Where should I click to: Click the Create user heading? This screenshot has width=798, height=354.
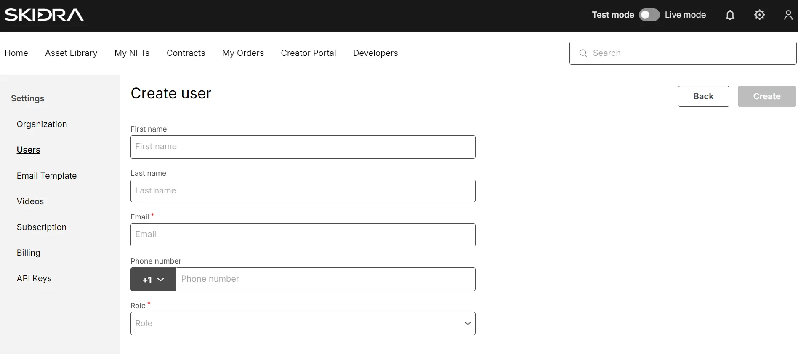pos(171,93)
